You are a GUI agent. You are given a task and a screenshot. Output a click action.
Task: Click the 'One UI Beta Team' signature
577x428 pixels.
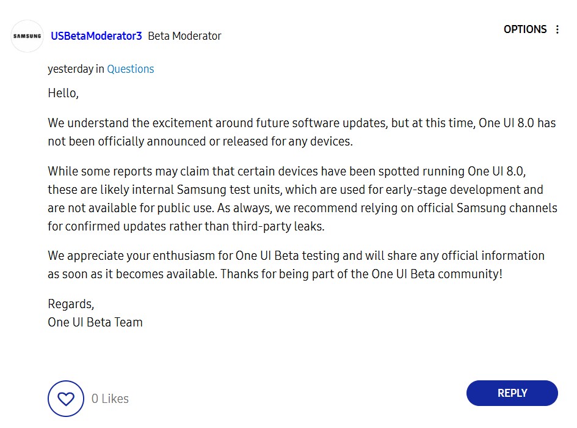[95, 322]
